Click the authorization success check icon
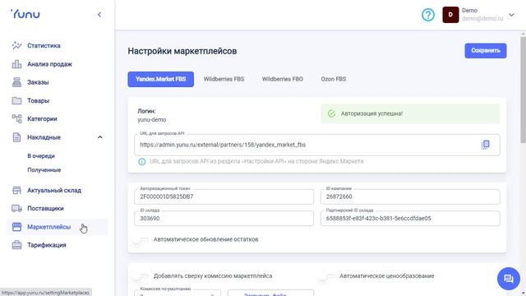Screen dimensions: 526x296 (331, 113)
